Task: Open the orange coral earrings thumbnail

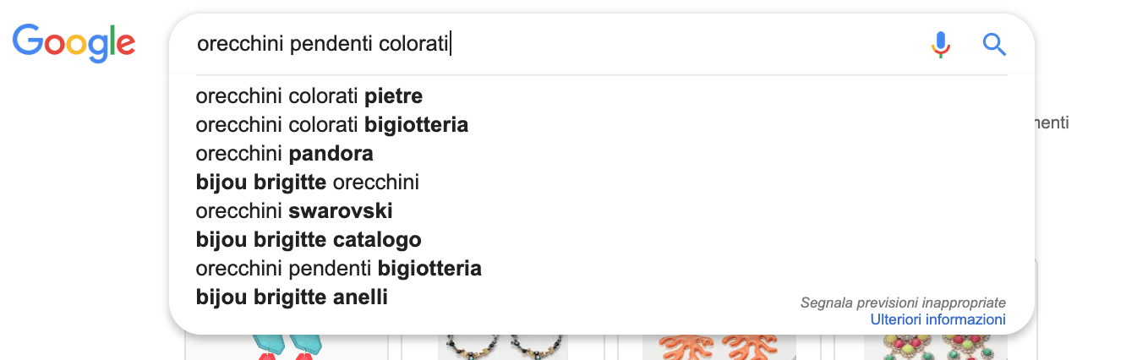Action: tap(719, 348)
